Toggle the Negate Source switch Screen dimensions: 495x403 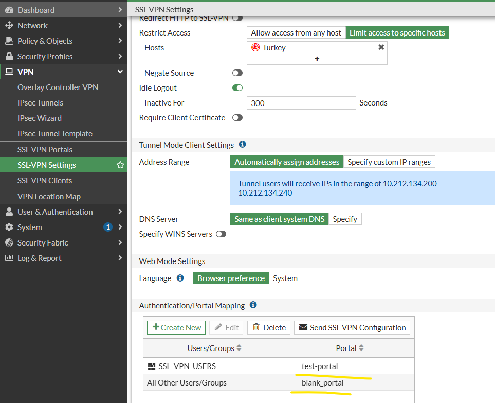pos(237,73)
